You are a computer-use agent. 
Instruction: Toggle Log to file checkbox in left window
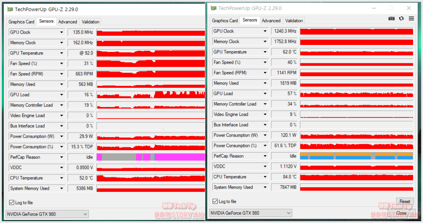[12, 203]
